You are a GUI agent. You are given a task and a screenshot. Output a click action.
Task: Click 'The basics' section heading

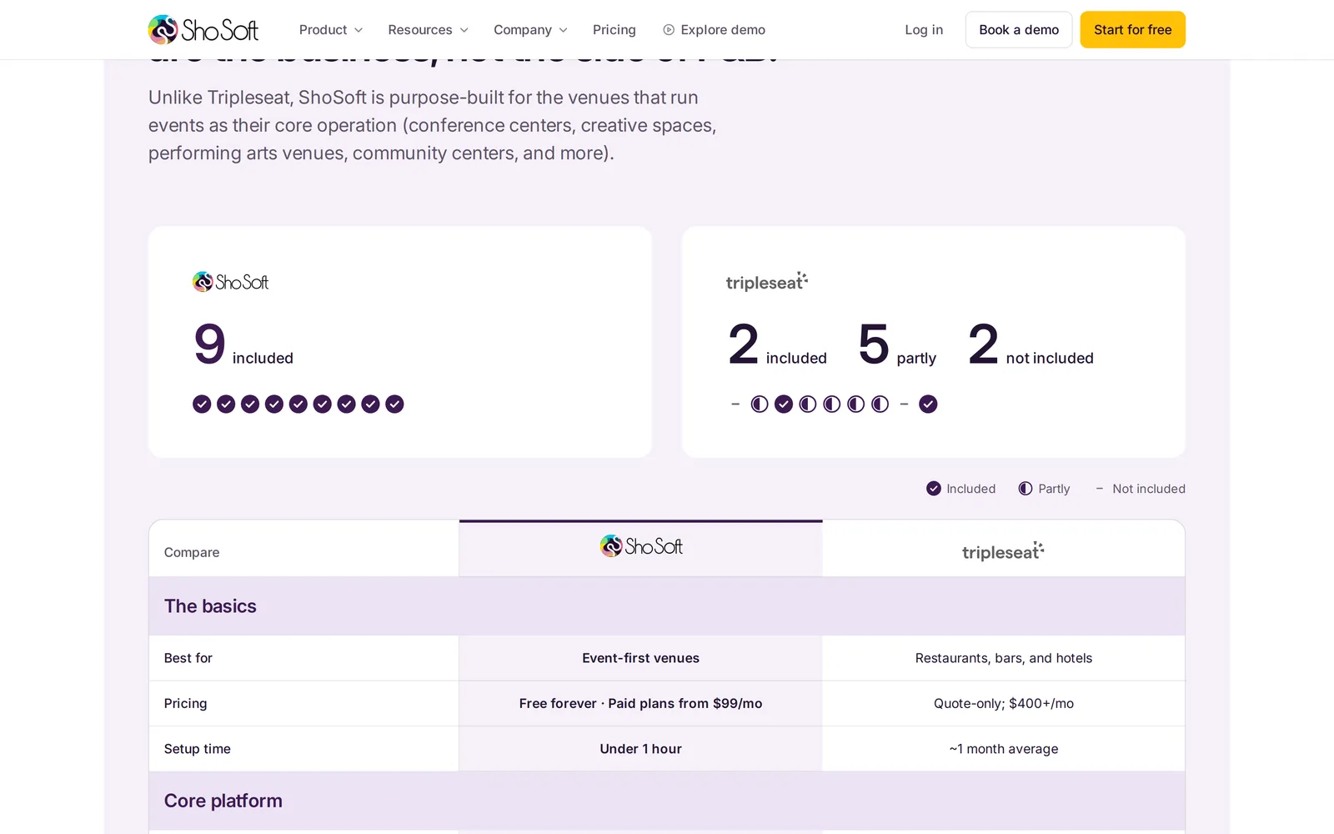[x=210, y=606]
